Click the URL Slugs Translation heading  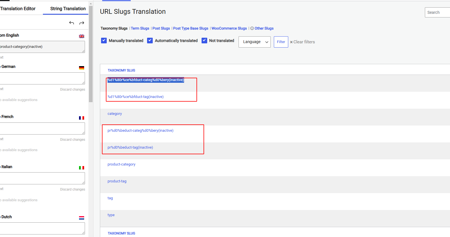[x=133, y=12]
